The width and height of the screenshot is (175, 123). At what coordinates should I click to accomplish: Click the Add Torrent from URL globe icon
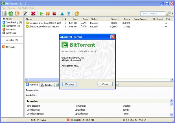click(x=11, y=14)
